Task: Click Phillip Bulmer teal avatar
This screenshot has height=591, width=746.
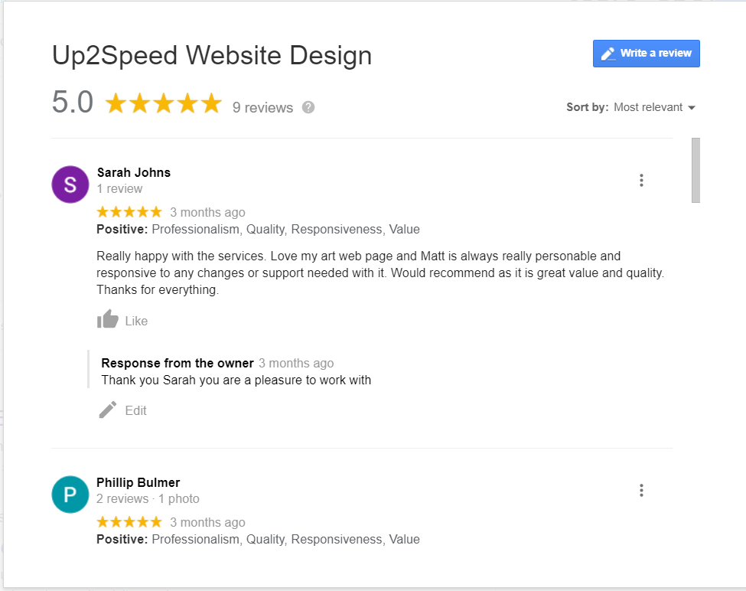Action: click(x=70, y=495)
